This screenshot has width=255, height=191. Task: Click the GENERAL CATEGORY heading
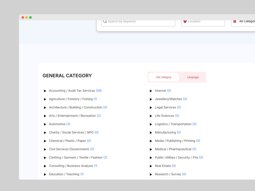67,76
